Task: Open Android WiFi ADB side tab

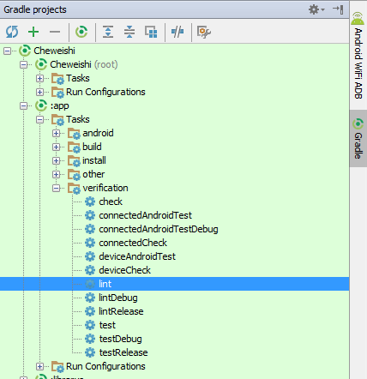Action: [358, 55]
